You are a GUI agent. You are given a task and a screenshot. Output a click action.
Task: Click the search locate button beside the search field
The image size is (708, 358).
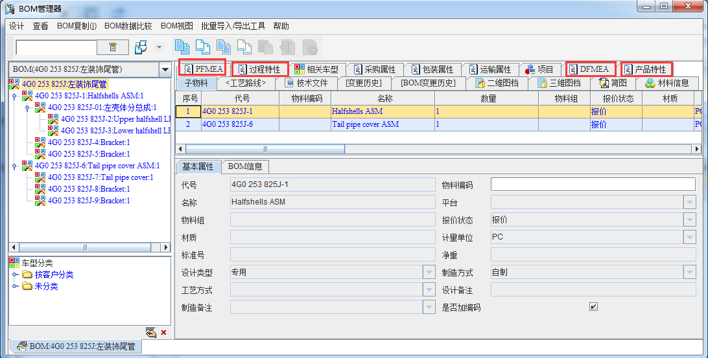tap(113, 47)
